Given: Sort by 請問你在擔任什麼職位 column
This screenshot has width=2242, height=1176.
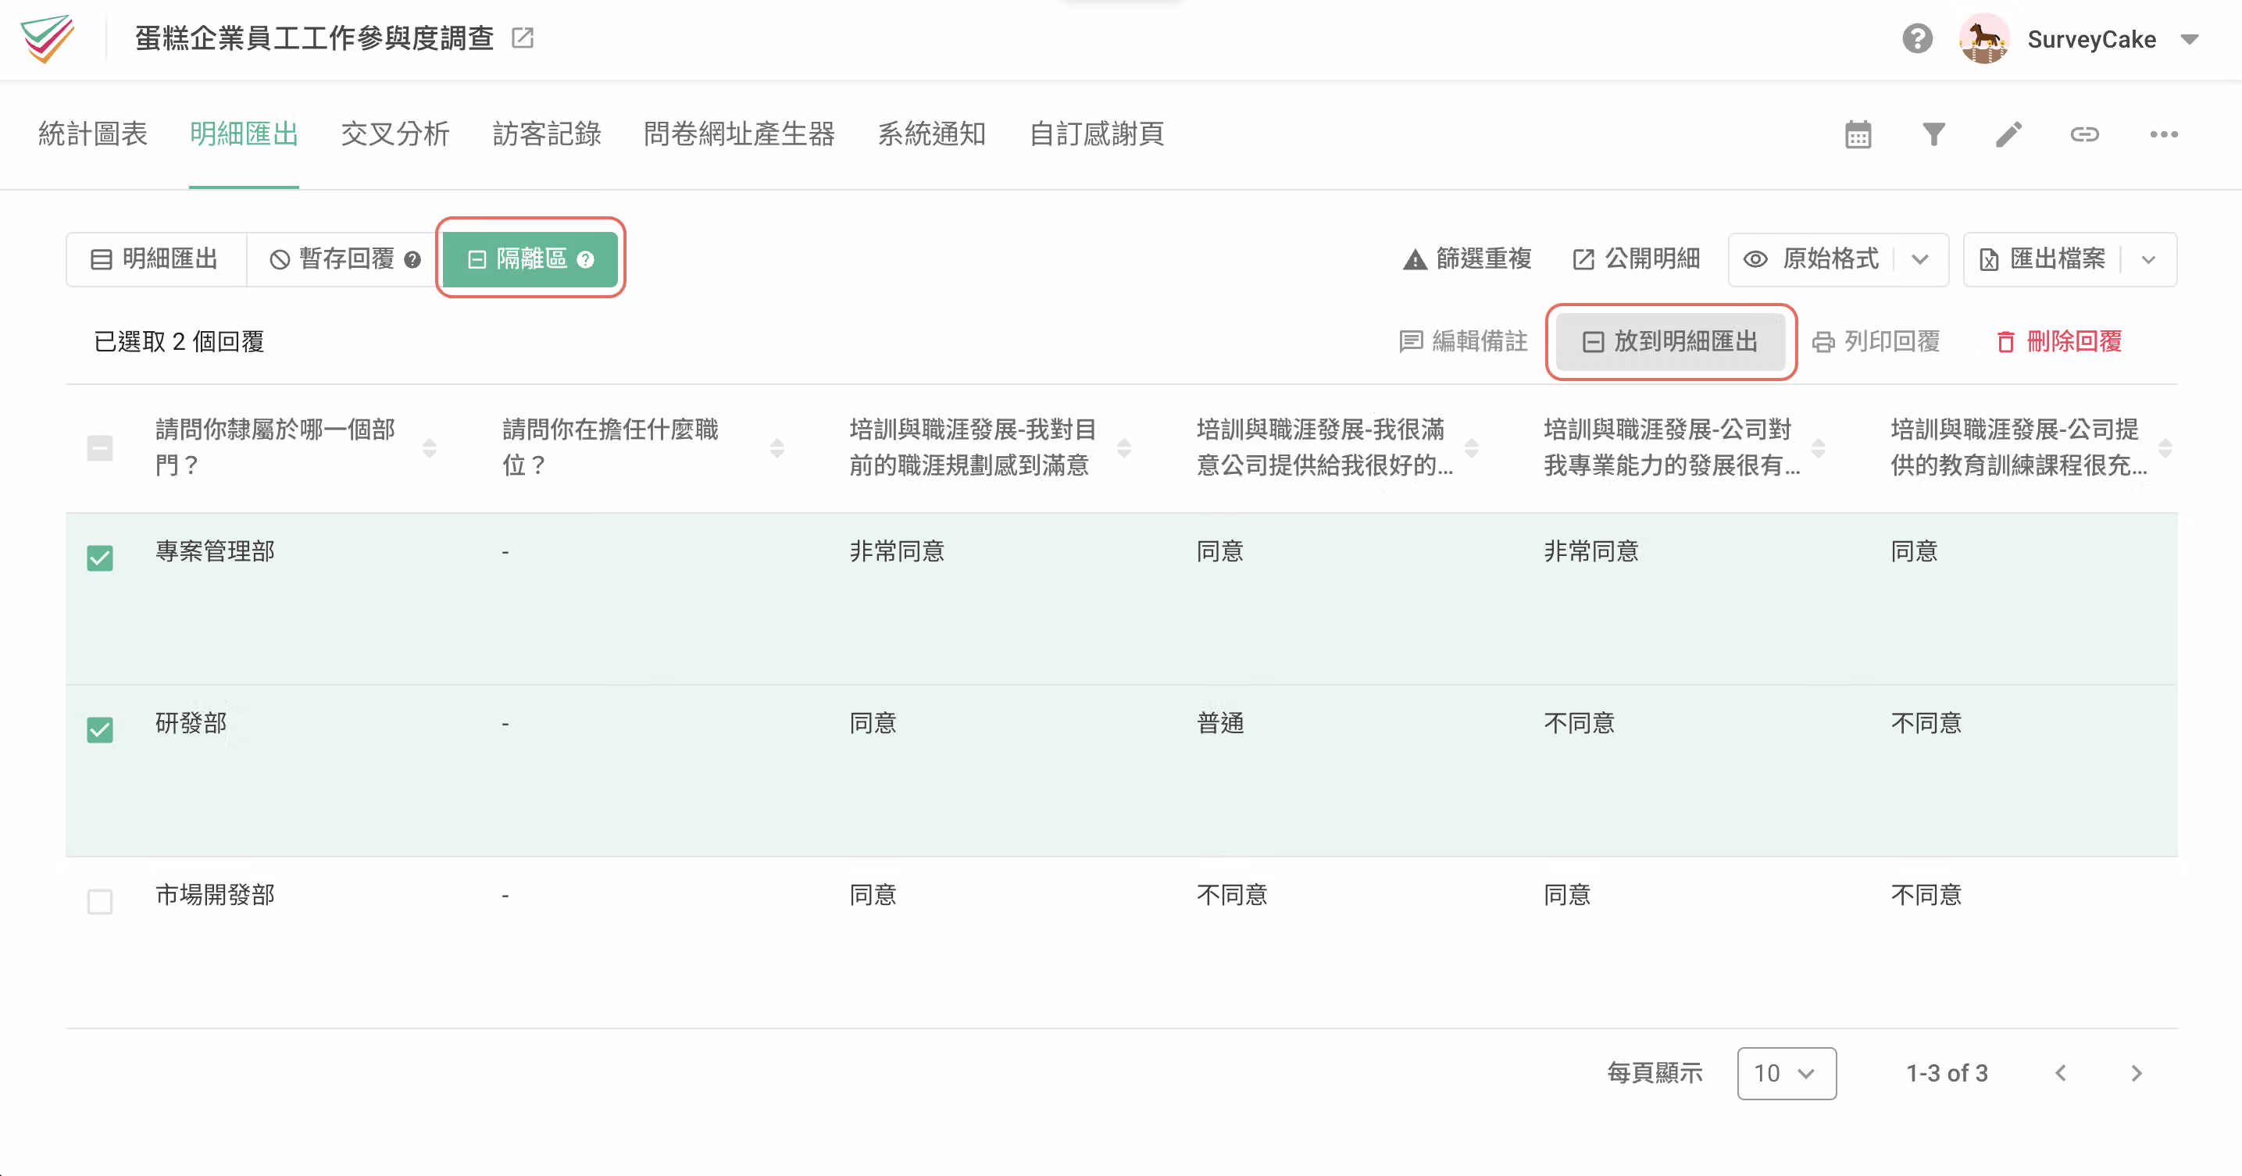Looking at the screenshot, I should 776,448.
